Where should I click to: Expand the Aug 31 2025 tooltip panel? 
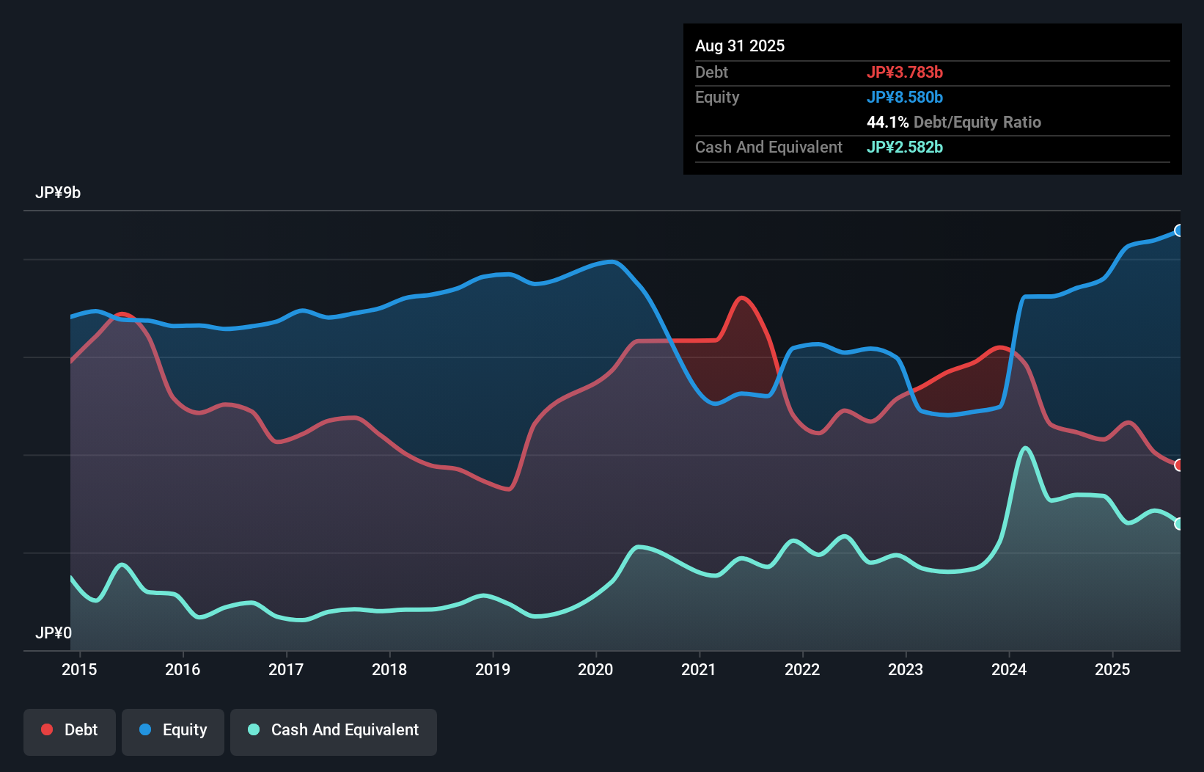740,45
